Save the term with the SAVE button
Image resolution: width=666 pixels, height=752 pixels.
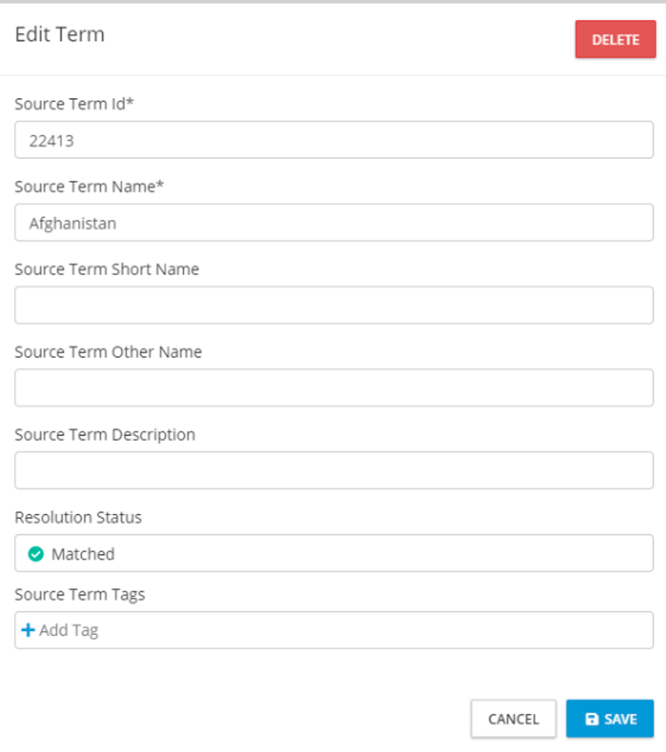tap(610, 719)
